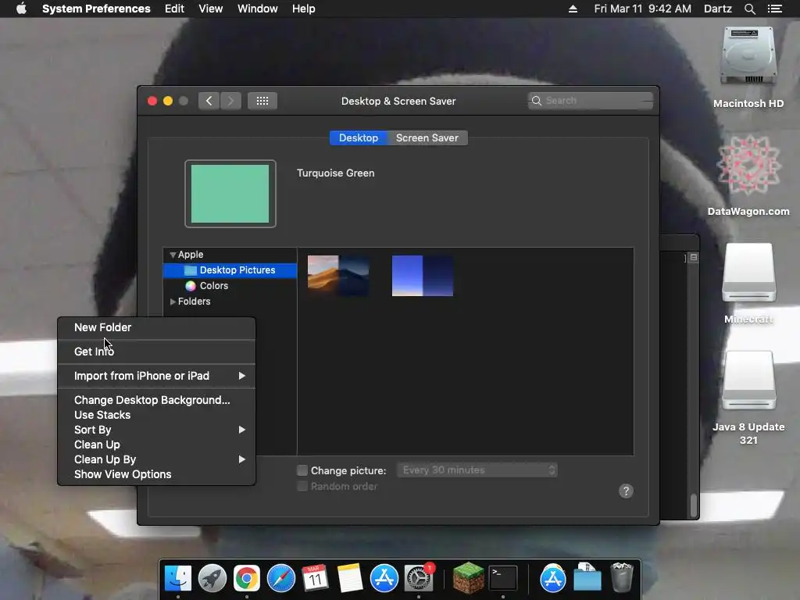Open help with the question mark button
The image size is (800, 600).
click(626, 491)
